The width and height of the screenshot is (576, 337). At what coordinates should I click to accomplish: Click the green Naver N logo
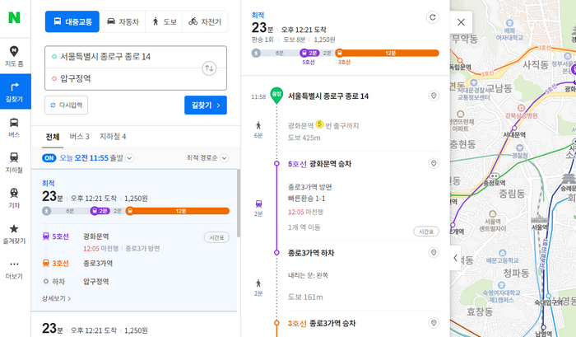pos(14,17)
